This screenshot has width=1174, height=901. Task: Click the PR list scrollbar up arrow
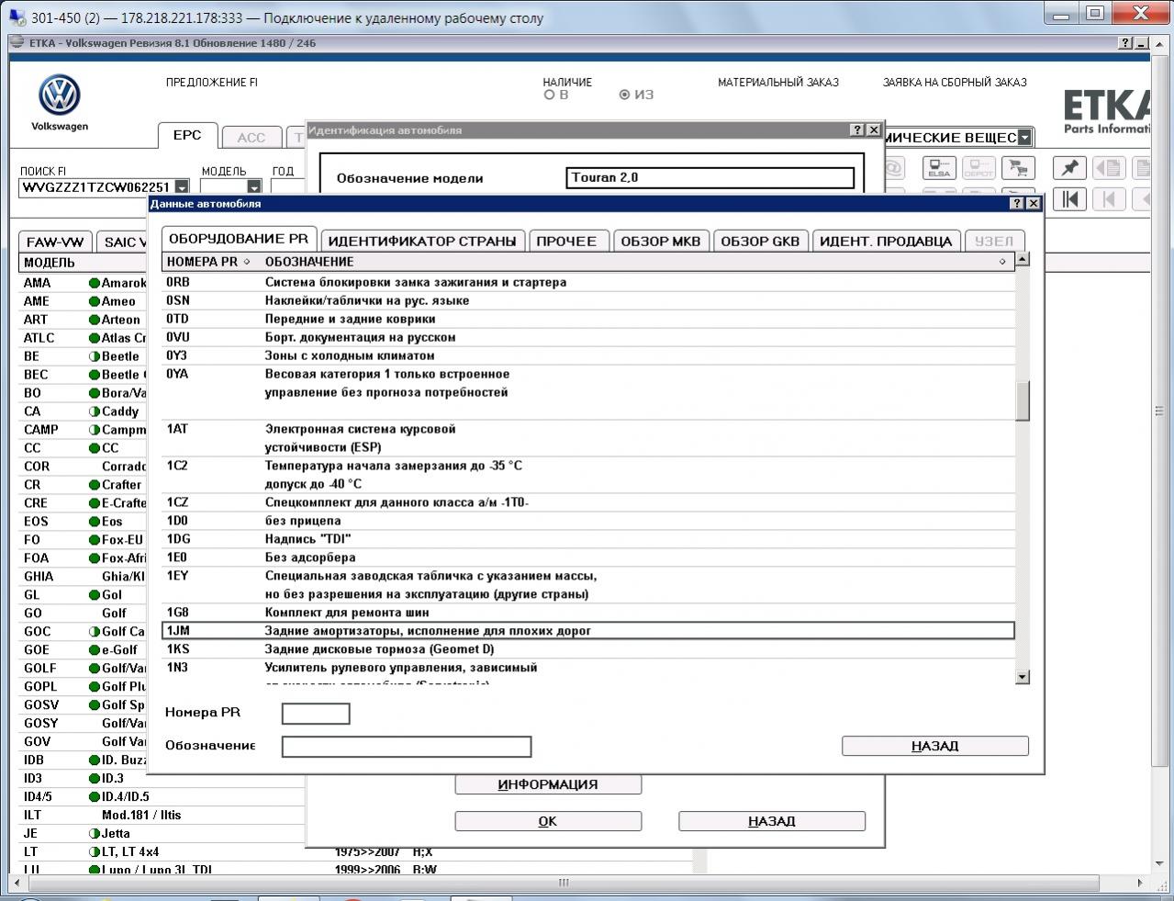1023,259
